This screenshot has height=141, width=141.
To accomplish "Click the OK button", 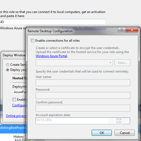I will coord(102,133).
